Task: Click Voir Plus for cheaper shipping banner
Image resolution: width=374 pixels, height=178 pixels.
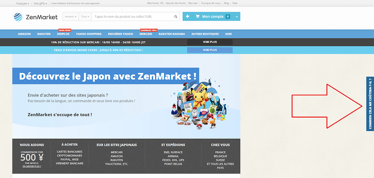Action: point(210,50)
